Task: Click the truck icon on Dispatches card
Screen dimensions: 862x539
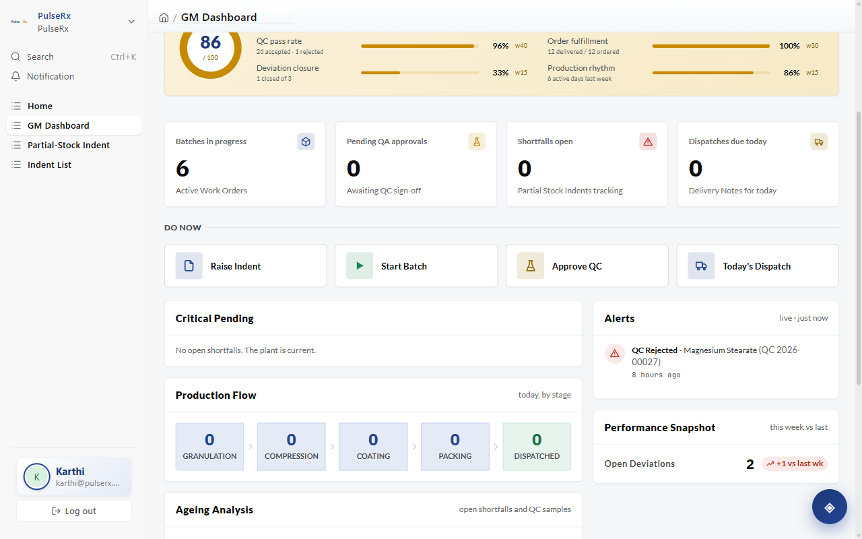Action: pyautogui.click(x=819, y=141)
